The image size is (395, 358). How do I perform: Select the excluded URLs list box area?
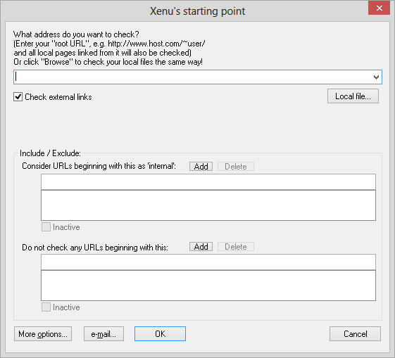pyautogui.click(x=208, y=286)
